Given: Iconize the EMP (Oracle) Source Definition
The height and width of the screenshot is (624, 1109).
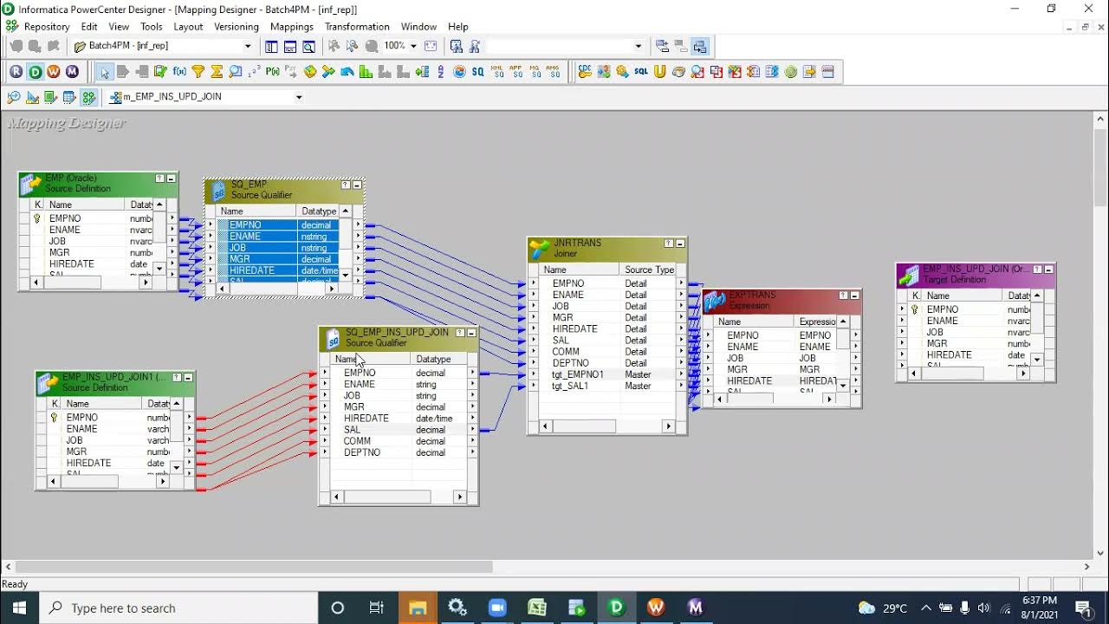Looking at the screenshot, I should pyautogui.click(x=172, y=178).
